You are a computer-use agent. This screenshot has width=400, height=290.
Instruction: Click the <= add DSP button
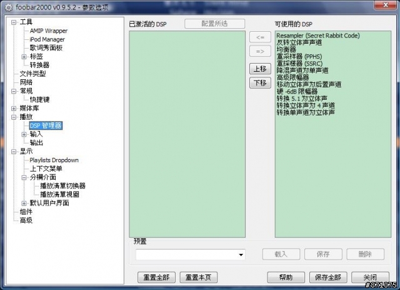click(x=260, y=37)
